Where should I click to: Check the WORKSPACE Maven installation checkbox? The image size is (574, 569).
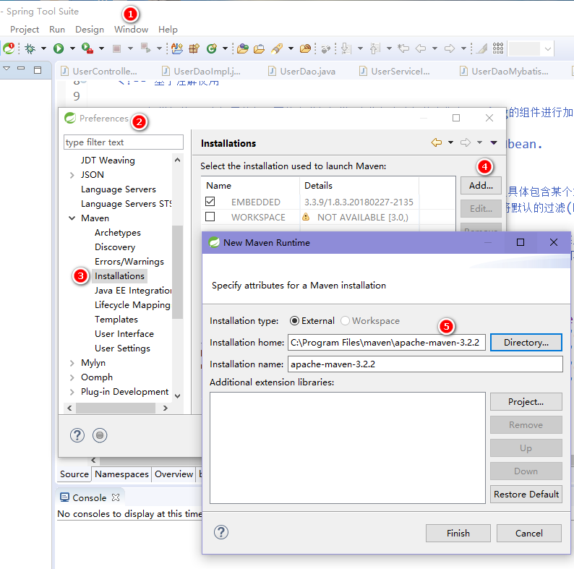(x=210, y=217)
